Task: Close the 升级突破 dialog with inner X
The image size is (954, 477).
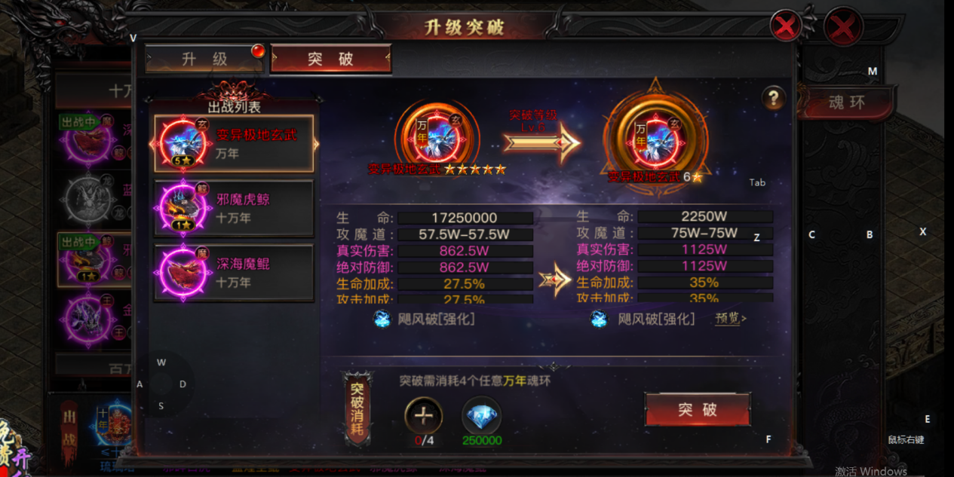Action: click(786, 26)
